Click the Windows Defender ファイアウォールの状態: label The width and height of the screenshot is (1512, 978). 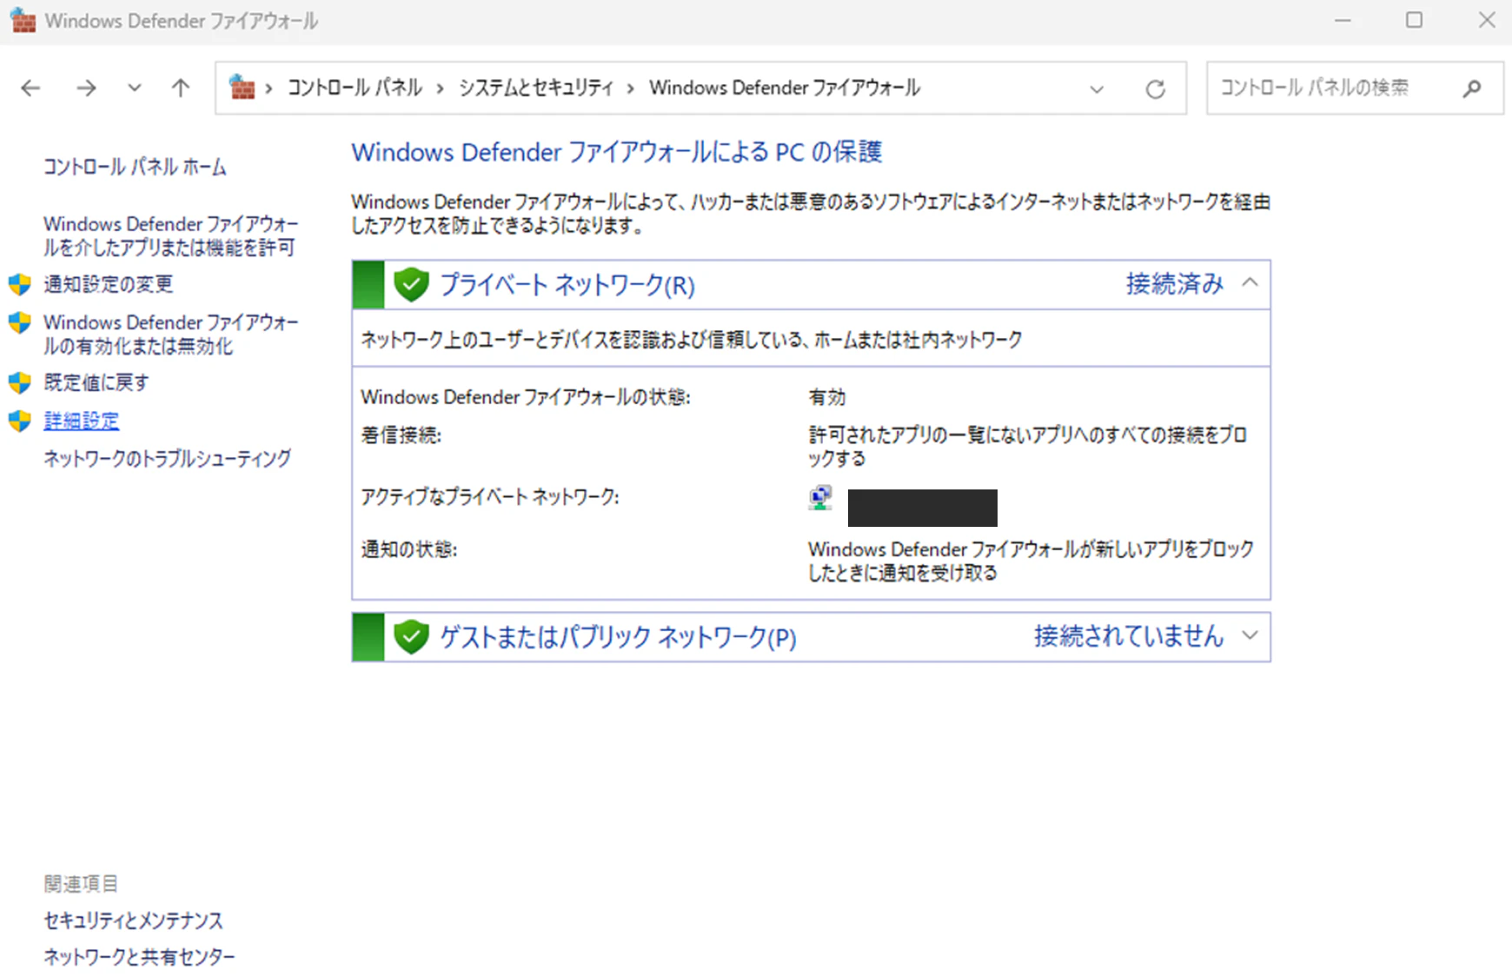526,397
